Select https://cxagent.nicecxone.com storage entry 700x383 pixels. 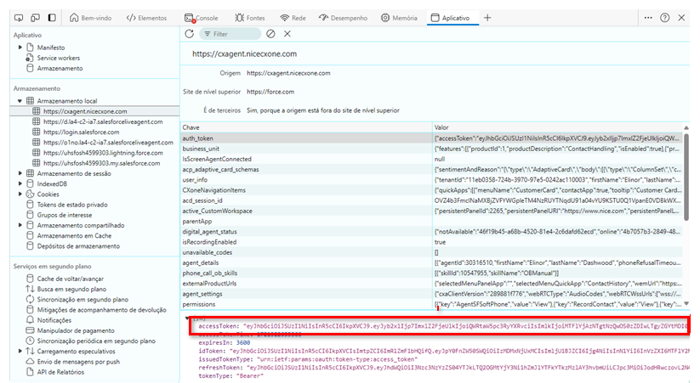click(x=85, y=111)
